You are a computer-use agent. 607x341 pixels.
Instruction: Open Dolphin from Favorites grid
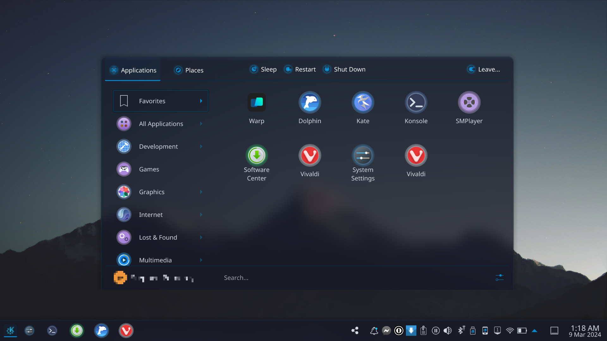tap(310, 103)
